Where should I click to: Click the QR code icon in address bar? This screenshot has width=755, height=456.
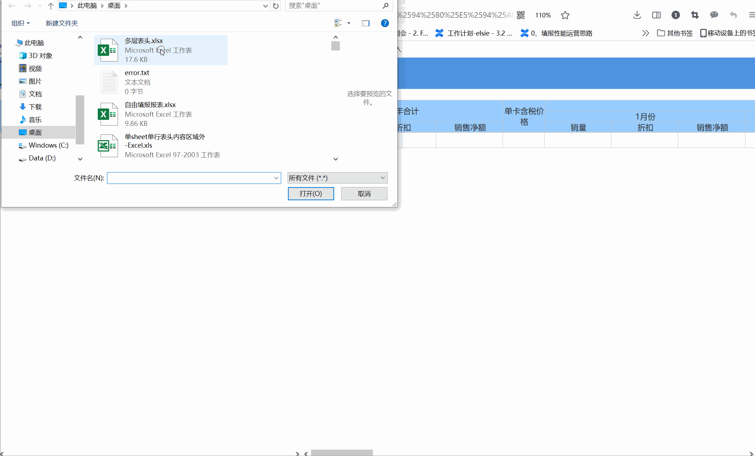point(521,15)
